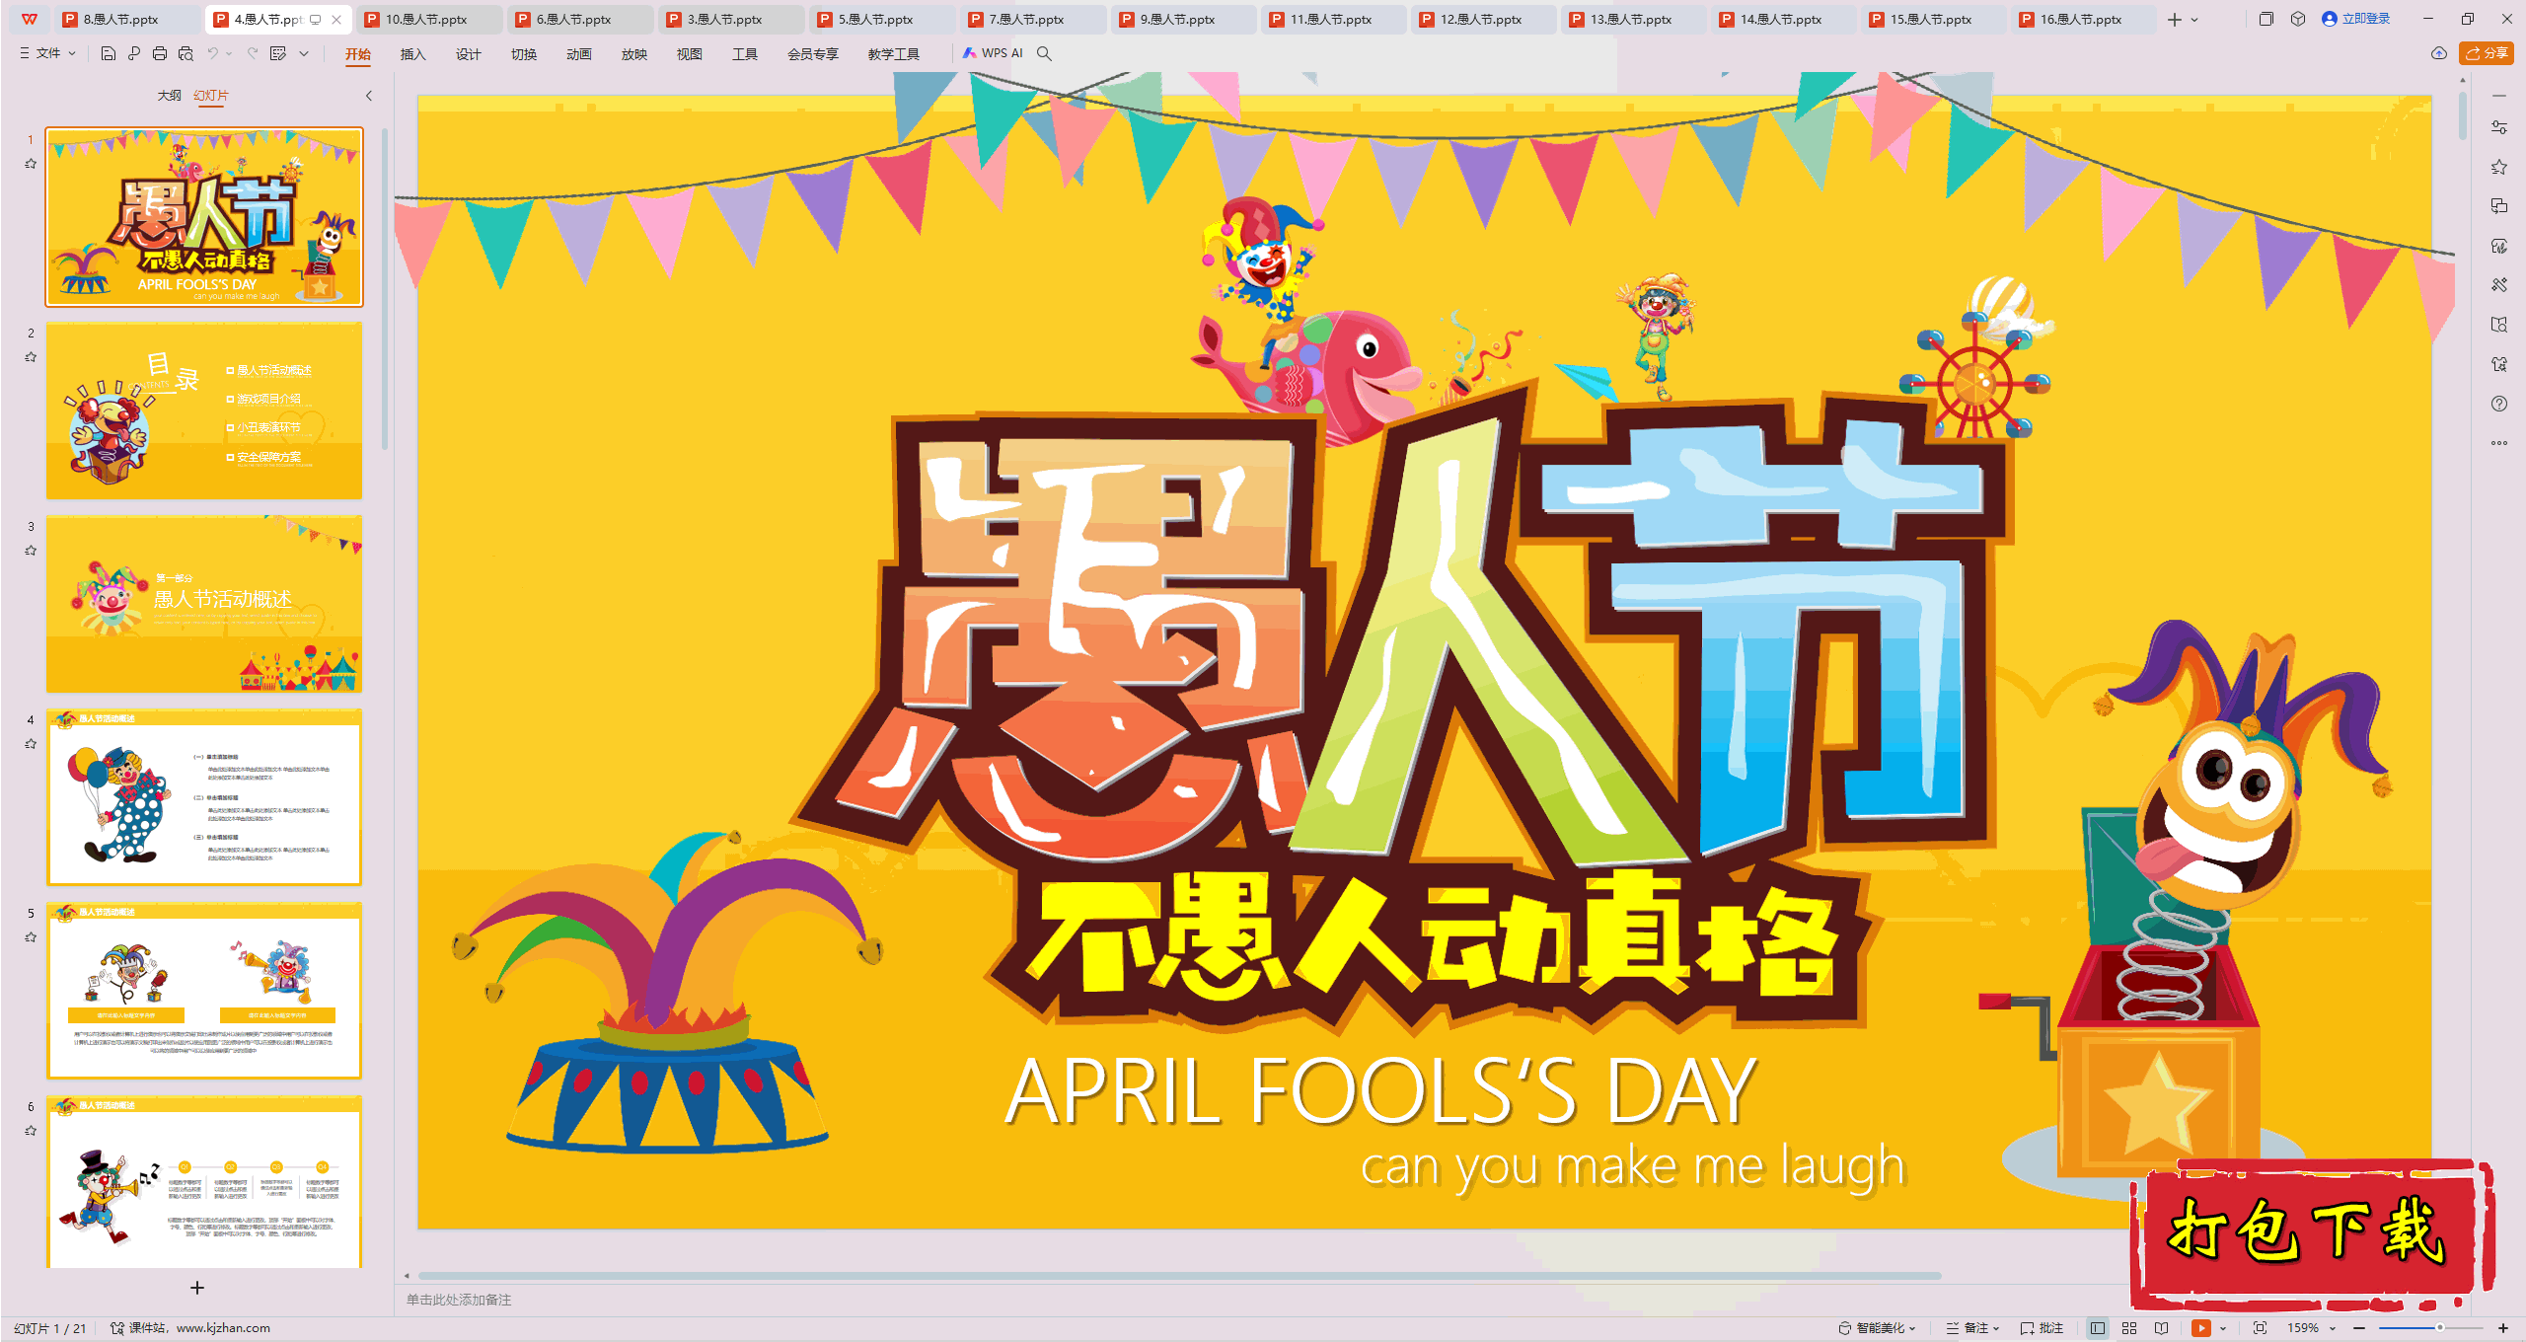Image resolution: width=2526 pixels, height=1342 pixels.
Task: Select slide 2 目录 thumbnail
Action: point(204,410)
